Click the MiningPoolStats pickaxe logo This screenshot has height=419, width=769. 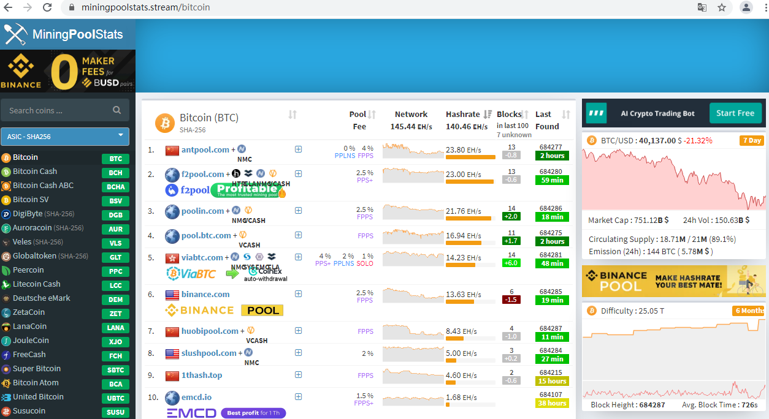(15, 34)
